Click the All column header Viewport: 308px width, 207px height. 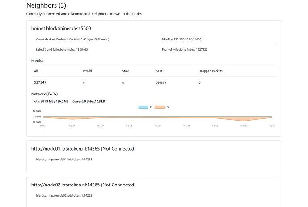point(36,71)
